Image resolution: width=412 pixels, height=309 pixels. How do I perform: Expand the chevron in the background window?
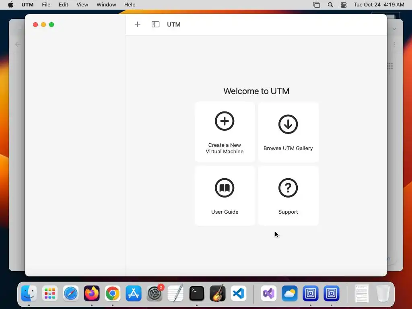pos(394,29)
